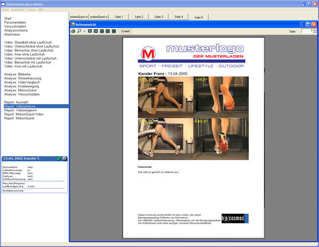Click the Seitenansicht window title icon
Screen dimensions: 319x247
tap(73, 24)
